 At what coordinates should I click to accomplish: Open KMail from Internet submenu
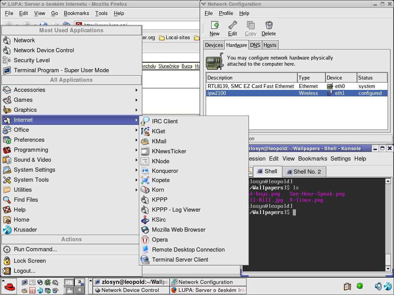coord(194,141)
